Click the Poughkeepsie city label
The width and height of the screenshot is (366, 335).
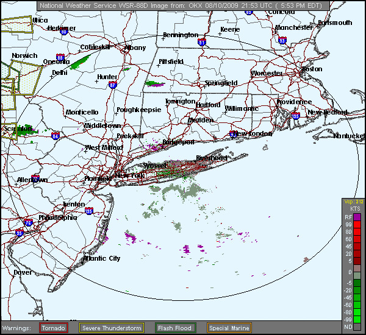139,110
